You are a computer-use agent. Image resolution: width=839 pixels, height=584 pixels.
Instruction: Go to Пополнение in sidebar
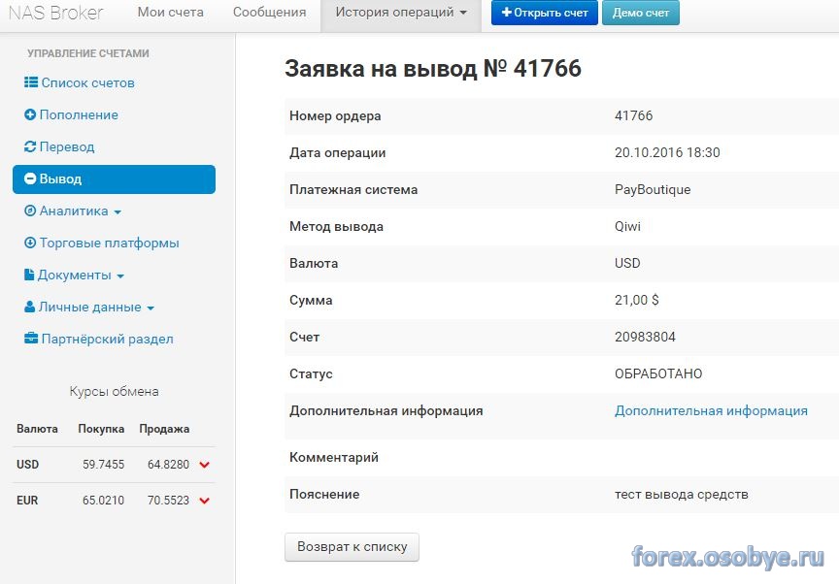point(79,114)
